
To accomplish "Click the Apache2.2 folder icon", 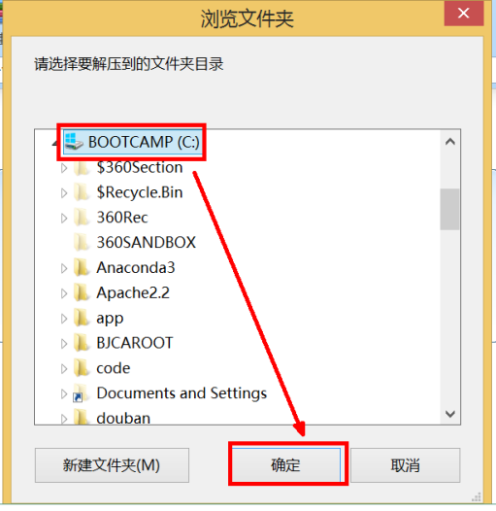I will pos(82,293).
